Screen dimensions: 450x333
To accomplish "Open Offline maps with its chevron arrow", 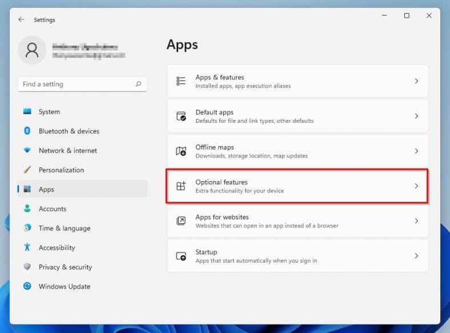I will coord(416,151).
